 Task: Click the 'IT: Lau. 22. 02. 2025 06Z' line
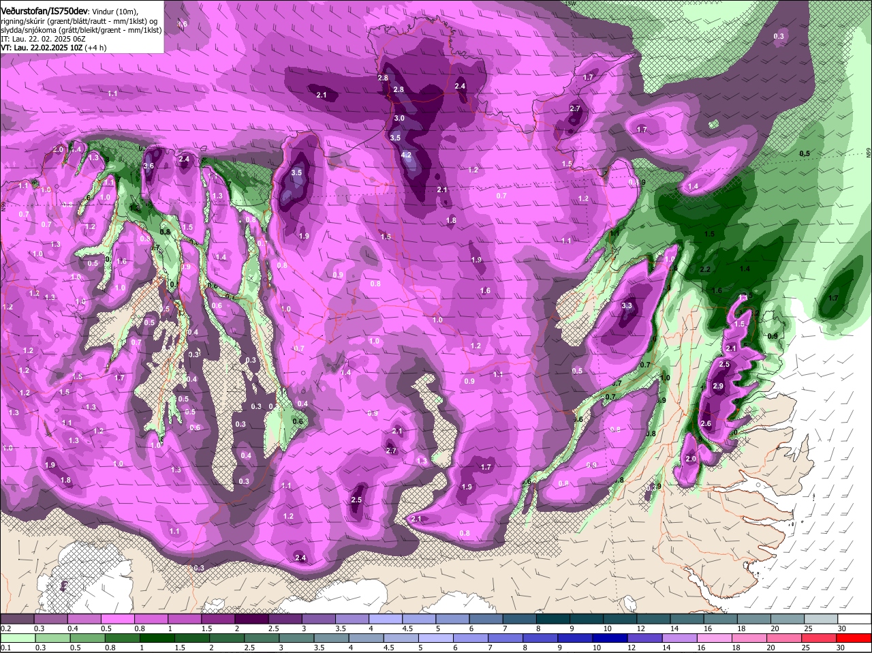(43, 40)
